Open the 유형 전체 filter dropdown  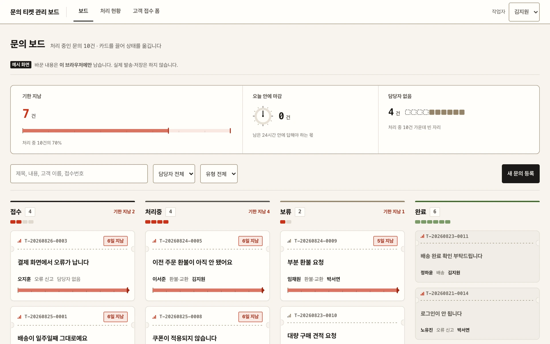click(x=219, y=174)
